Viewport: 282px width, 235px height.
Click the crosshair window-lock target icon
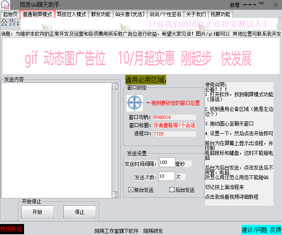tap(134, 103)
